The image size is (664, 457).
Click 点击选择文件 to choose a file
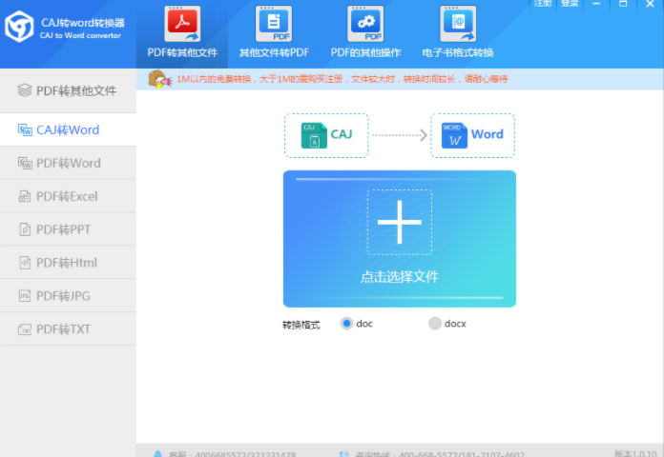tap(399, 277)
